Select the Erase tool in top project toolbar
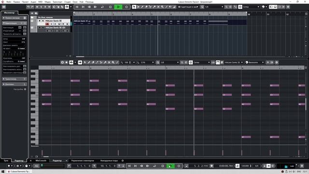 pyautogui.click(x=146, y=7)
